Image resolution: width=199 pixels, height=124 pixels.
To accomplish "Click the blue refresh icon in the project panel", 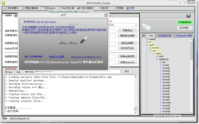I will [188, 15].
